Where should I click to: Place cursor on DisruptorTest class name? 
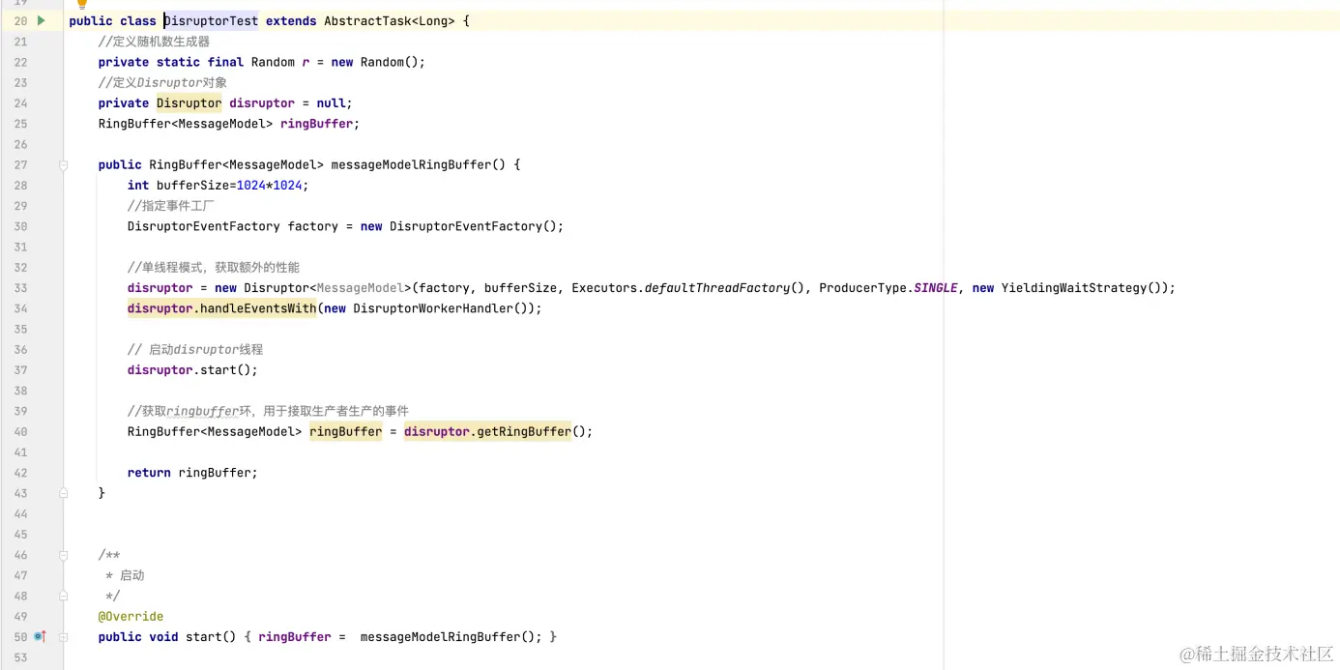click(211, 21)
